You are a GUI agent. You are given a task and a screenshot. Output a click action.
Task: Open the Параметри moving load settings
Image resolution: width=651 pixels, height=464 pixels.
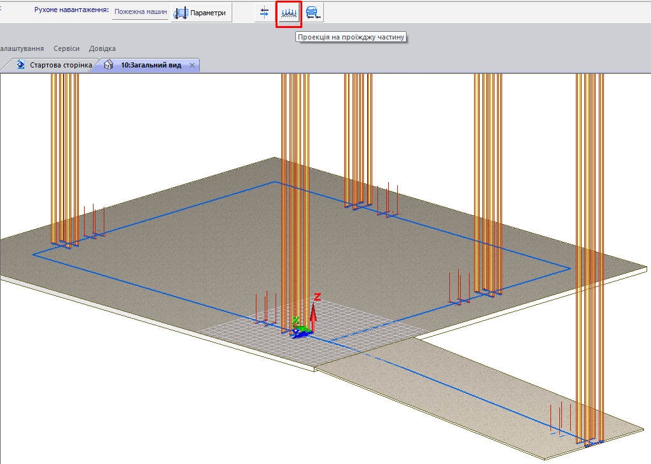point(202,13)
